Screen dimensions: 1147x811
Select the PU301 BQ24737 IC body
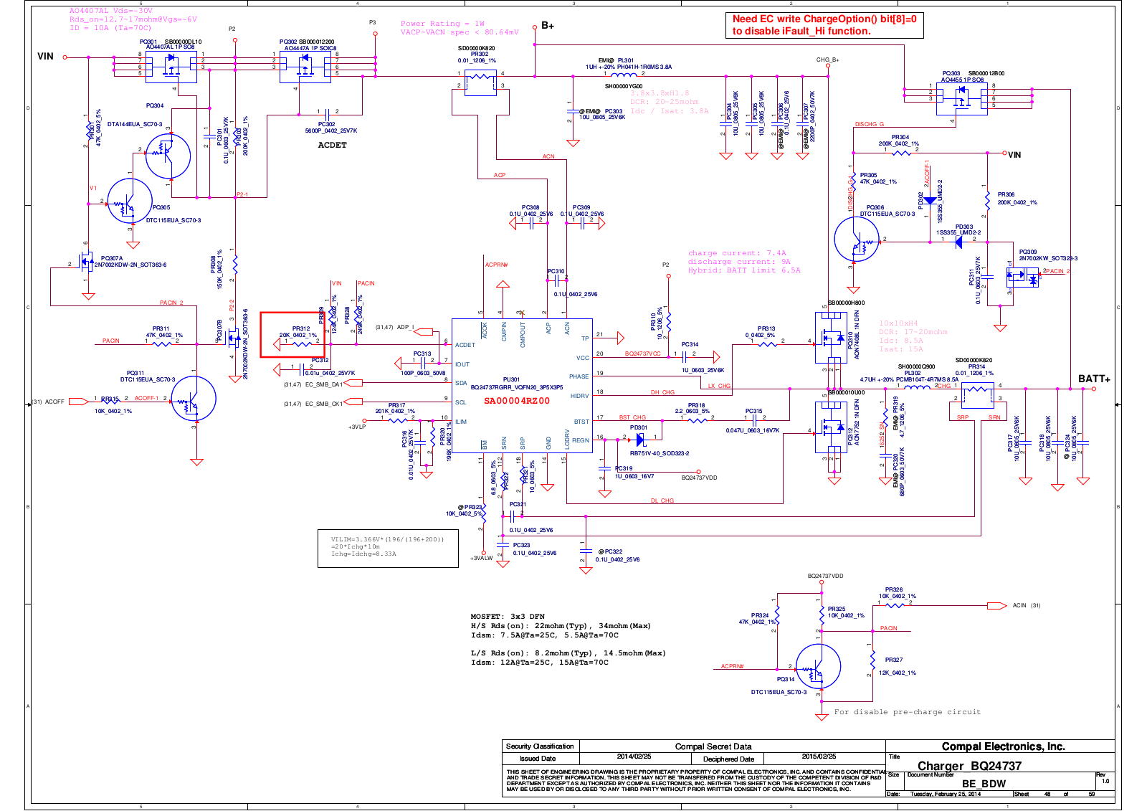pyautogui.click(x=522, y=386)
